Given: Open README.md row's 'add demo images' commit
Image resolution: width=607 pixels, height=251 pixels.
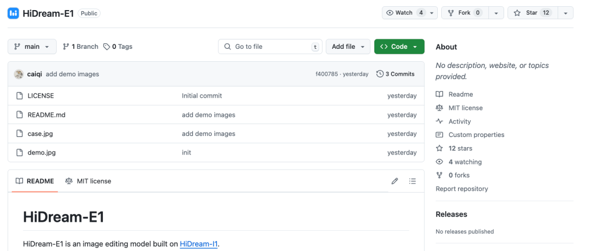Looking at the screenshot, I should pos(209,115).
